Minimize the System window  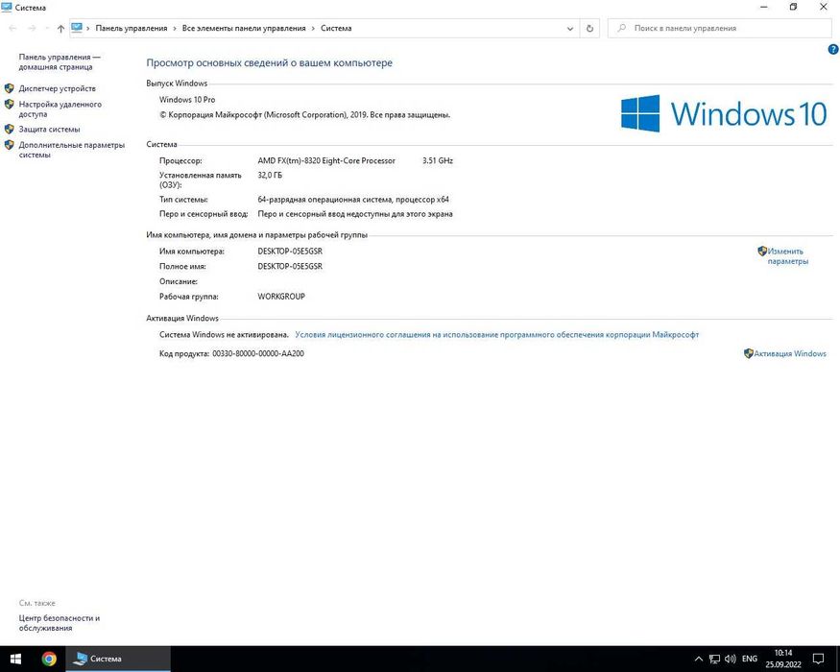tap(764, 7)
